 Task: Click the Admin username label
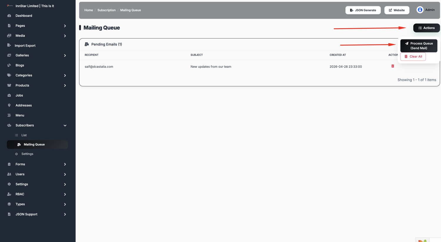(x=430, y=10)
